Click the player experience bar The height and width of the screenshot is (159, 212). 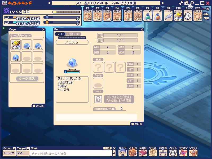[x=66, y=12]
